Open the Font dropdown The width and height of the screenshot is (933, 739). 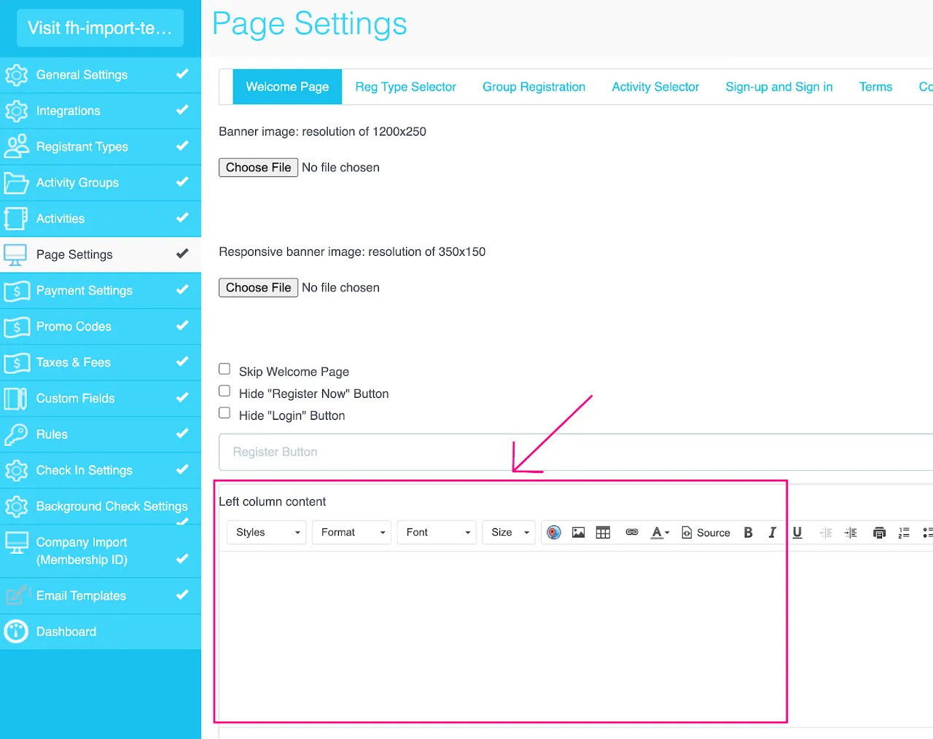[x=437, y=533]
